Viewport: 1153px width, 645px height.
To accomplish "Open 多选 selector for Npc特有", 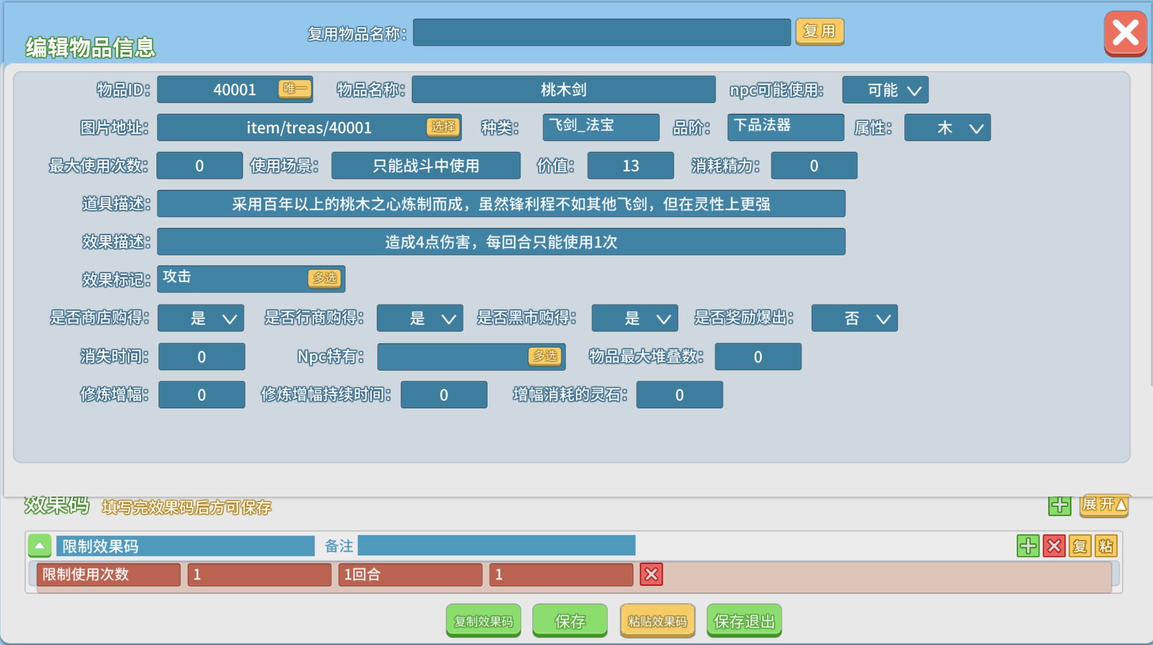I will point(545,356).
